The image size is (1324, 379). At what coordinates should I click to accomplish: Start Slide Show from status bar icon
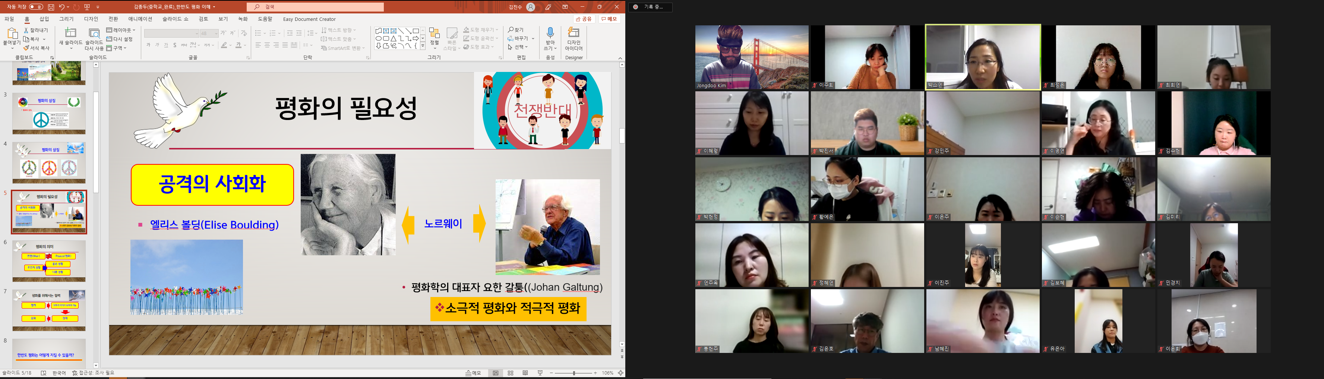point(540,373)
